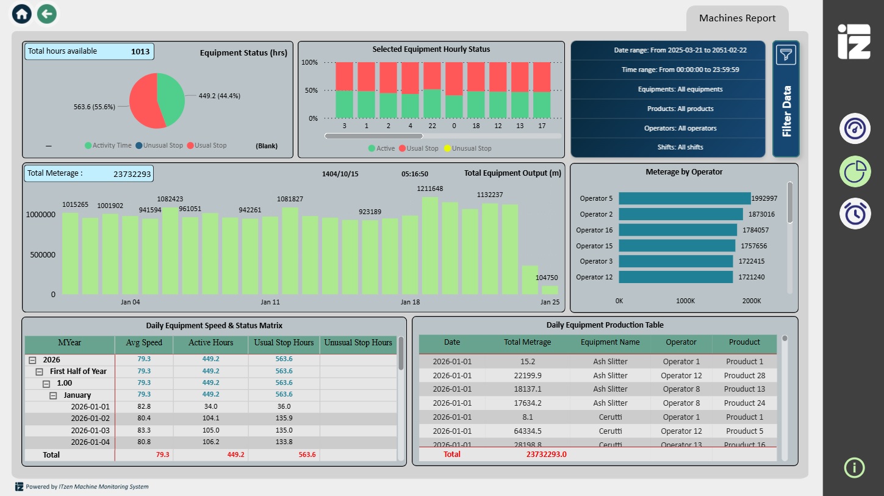Click the green info icon
Screen dimensions: 884x496
click(x=854, y=467)
